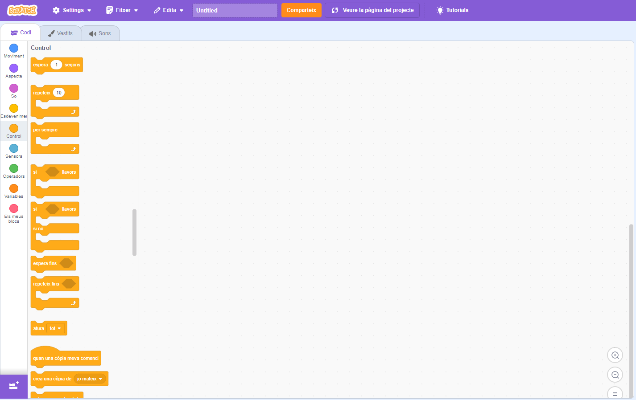Viewport: 636px width, 400px height.
Task: Zoom out of the workspace
Action: tap(615, 375)
